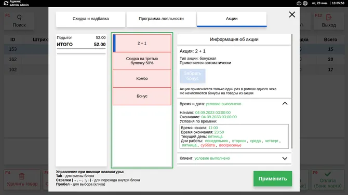Switch to Скидка и надбавка tab
Viewport: 348px width, 195px height.
click(x=90, y=19)
